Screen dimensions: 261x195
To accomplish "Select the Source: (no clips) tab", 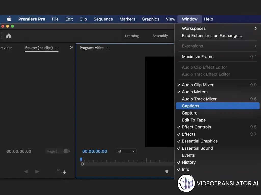I will (39, 48).
